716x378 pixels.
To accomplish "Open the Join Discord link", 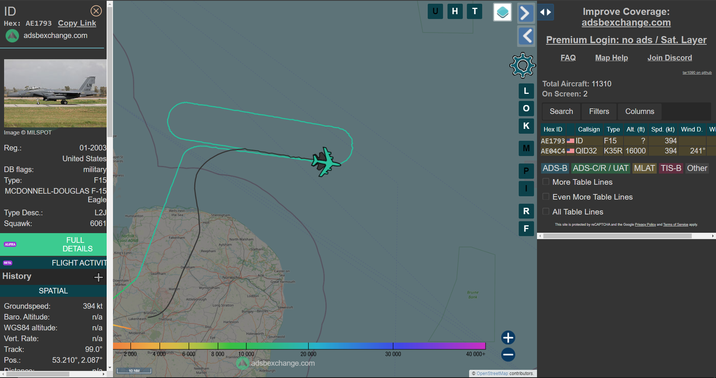I will pyautogui.click(x=670, y=58).
